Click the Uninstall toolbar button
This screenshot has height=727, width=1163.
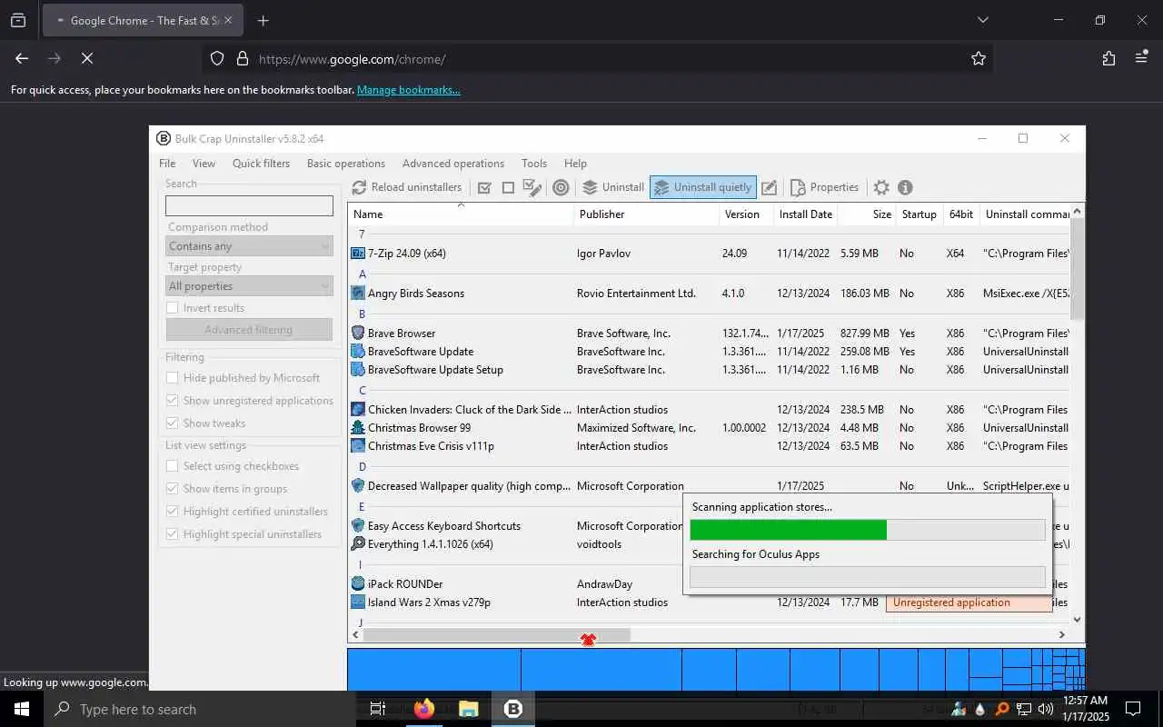point(613,187)
